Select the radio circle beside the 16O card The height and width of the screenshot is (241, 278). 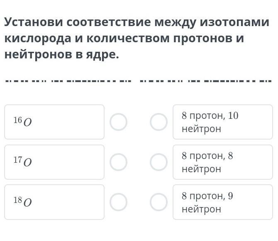tap(118, 122)
